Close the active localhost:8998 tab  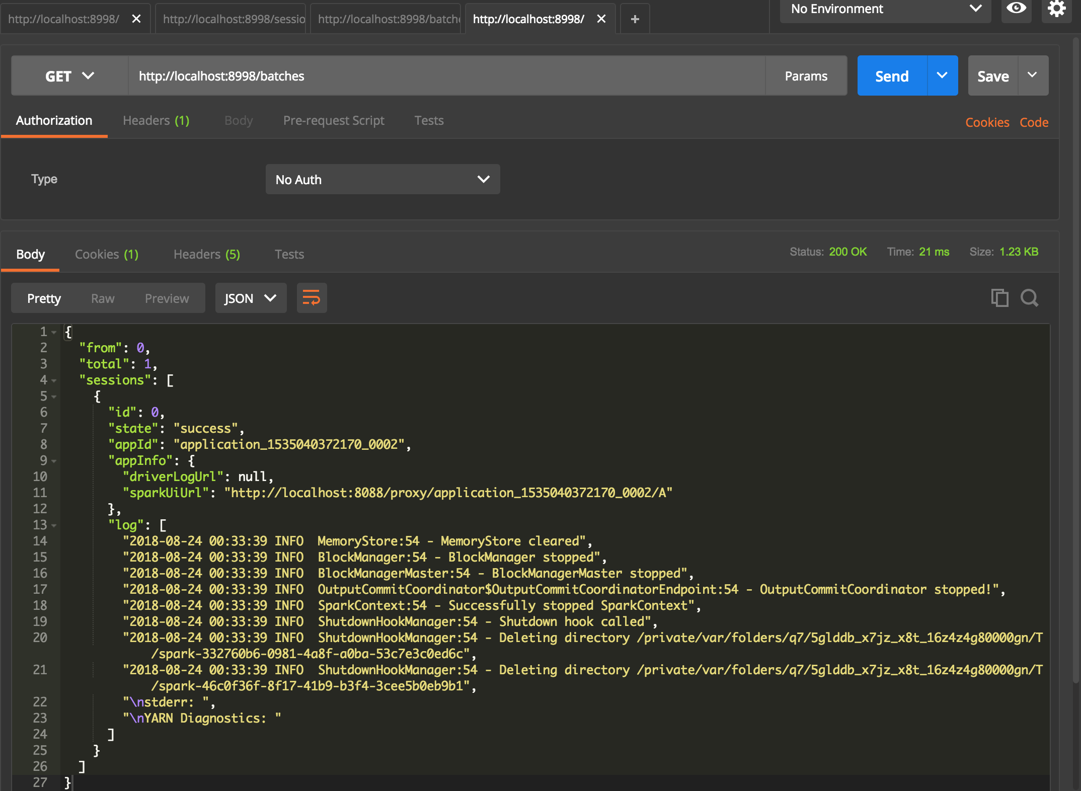point(601,19)
